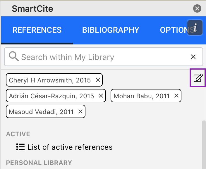Screen dimensions: 206x169
Task: Click the search magnifier icon
Action: [x=13, y=57]
